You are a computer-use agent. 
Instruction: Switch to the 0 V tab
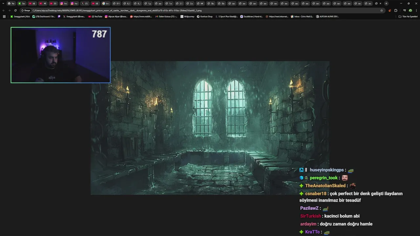pos(116,3)
